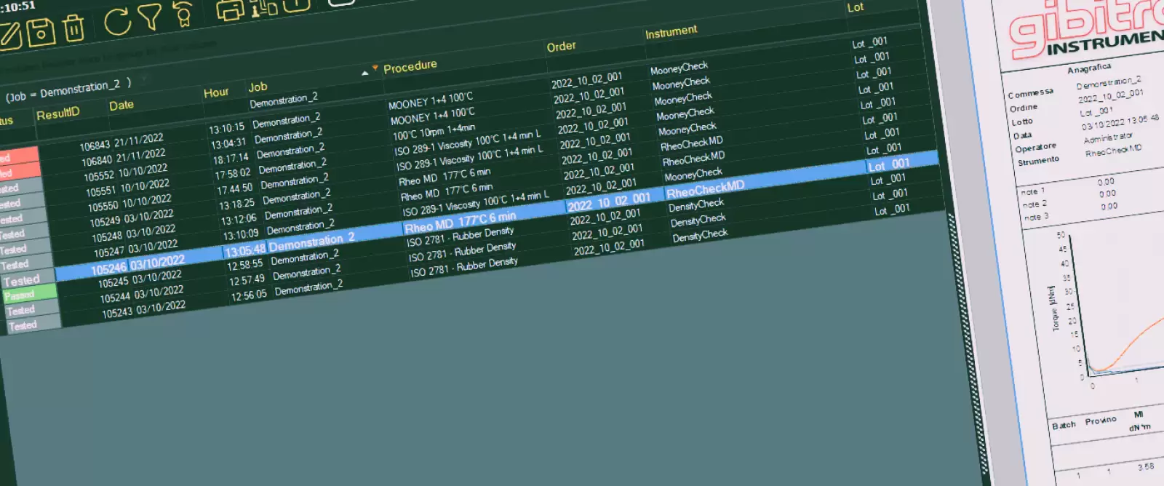Image resolution: width=1164 pixels, height=486 pixels.
Task: Toggle the sort arrow beside the Procedure header
Action: point(364,72)
